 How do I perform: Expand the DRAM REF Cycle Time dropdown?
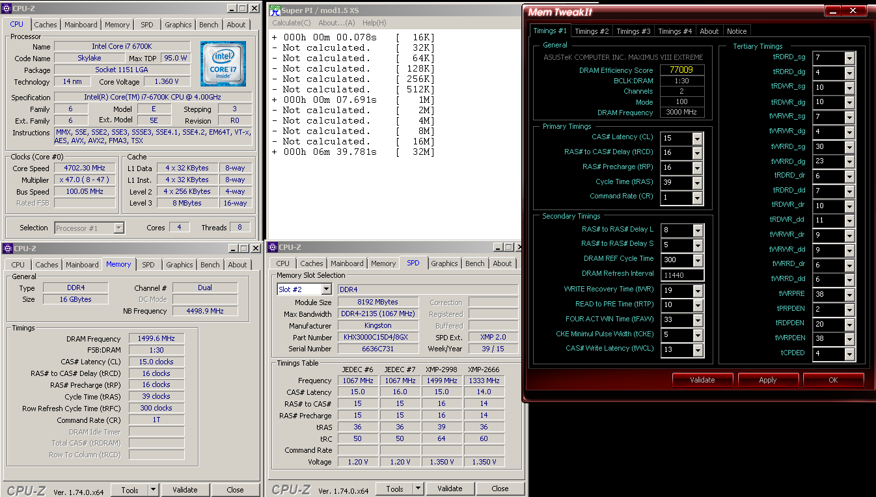698,260
